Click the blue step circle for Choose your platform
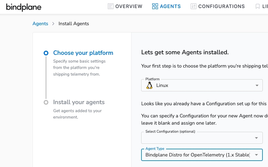 tap(46, 53)
